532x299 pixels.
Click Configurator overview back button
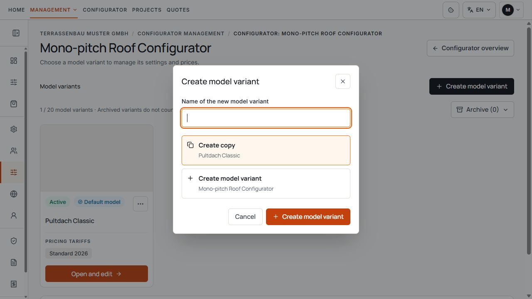470,48
